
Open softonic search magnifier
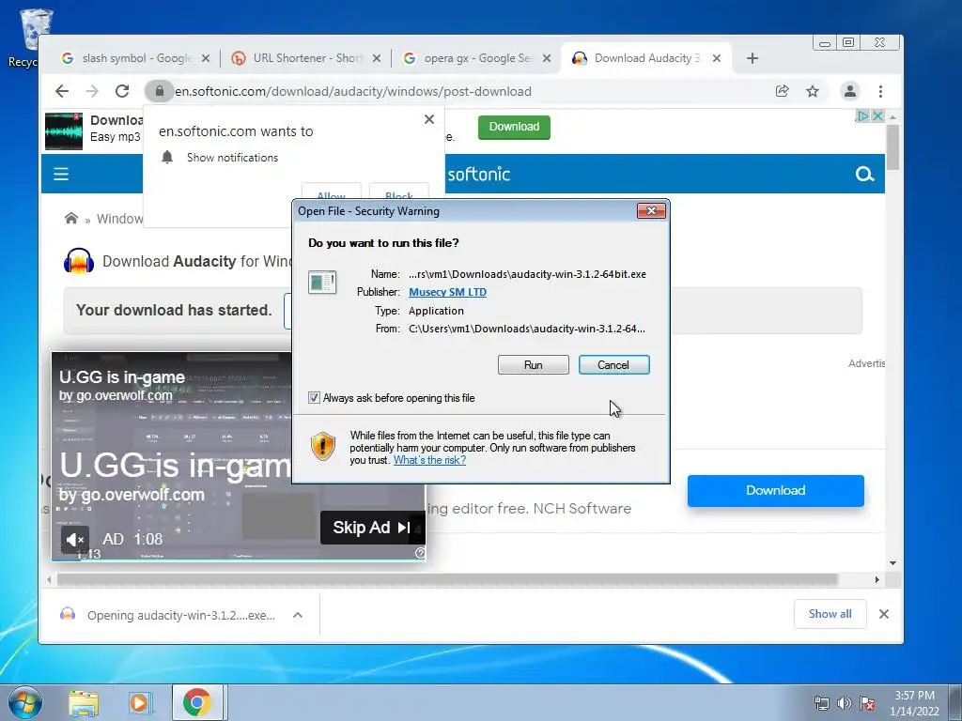(x=864, y=174)
